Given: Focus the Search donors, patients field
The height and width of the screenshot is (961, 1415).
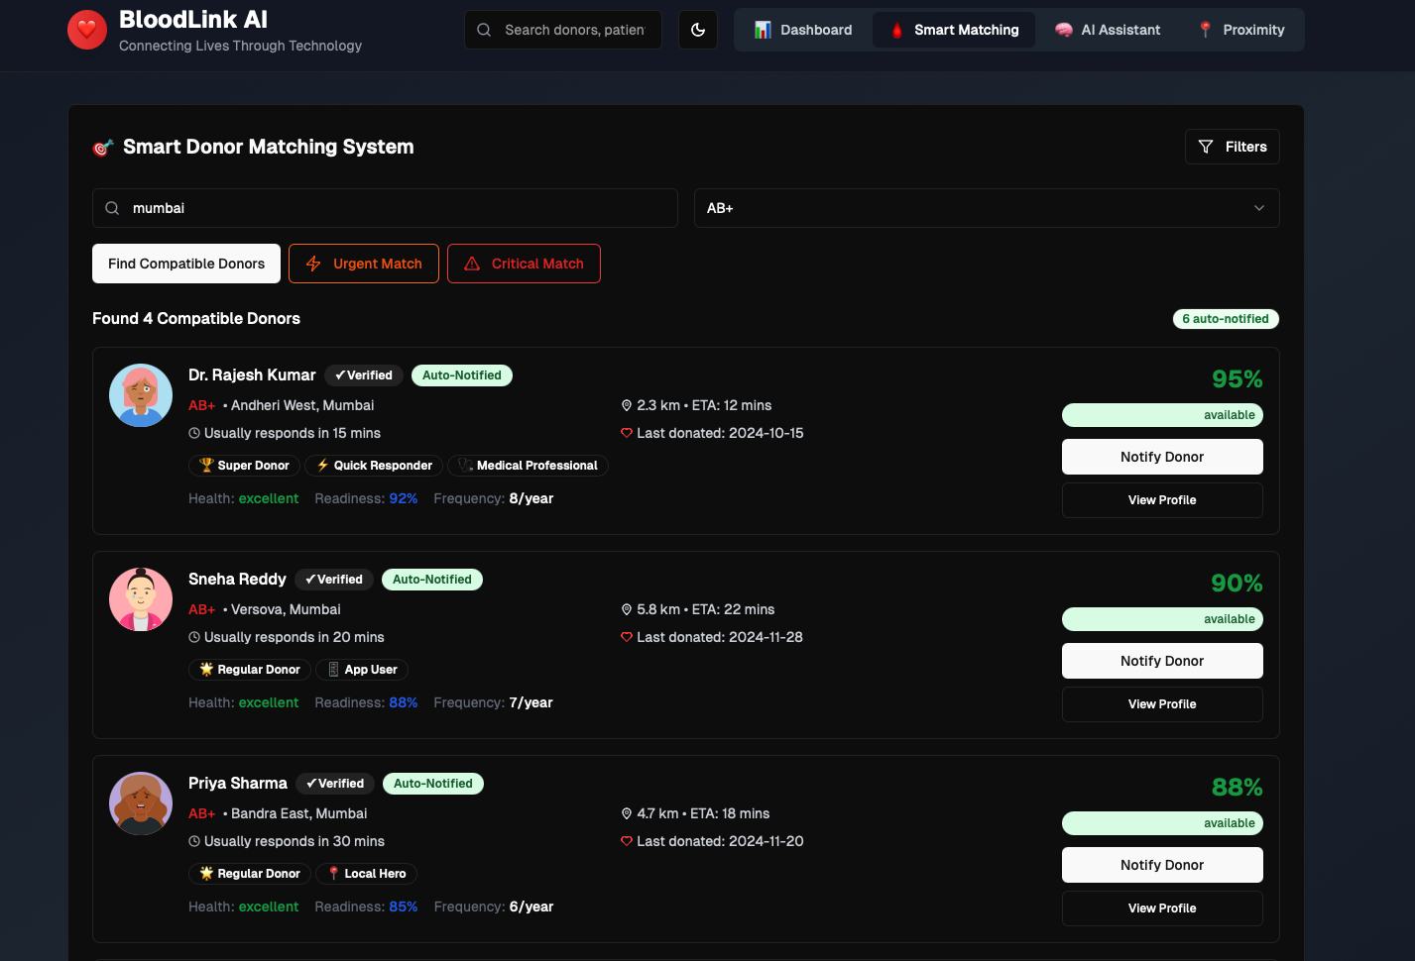Looking at the screenshot, I should (563, 30).
